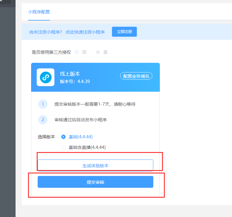The height and width of the screenshot is (217, 232).
Task: Click the 版本号：4.4.39 text
Action: 75,81
